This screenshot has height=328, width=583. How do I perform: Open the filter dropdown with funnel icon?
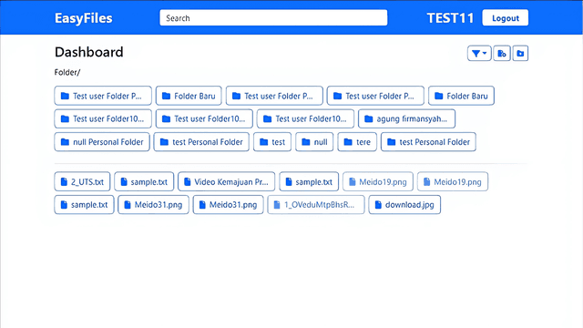479,54
